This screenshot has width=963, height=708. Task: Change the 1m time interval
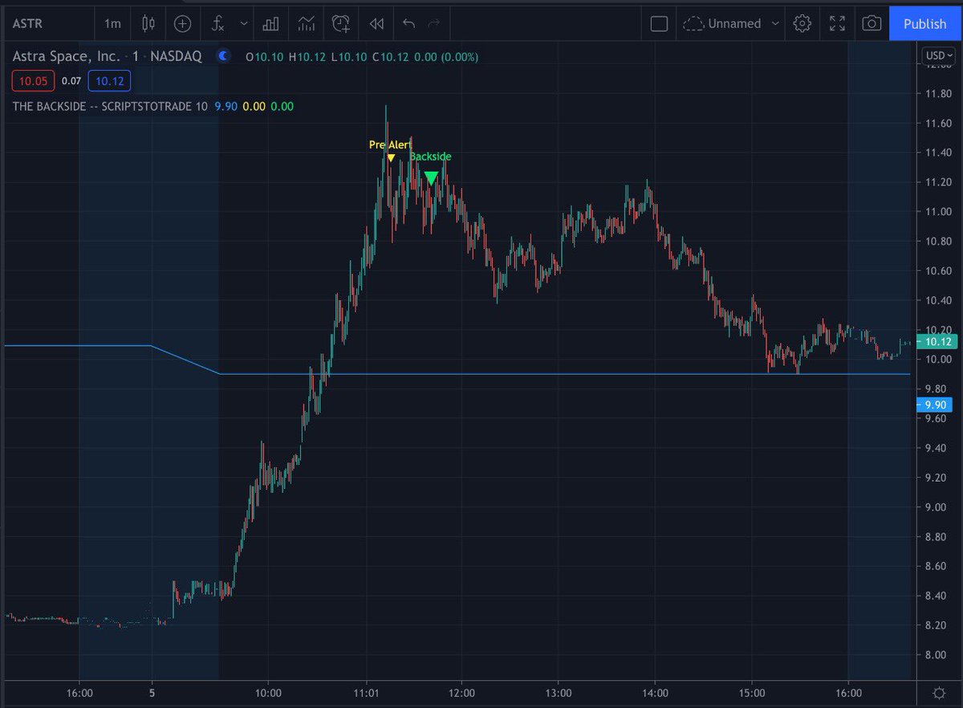tap(112, 23)
